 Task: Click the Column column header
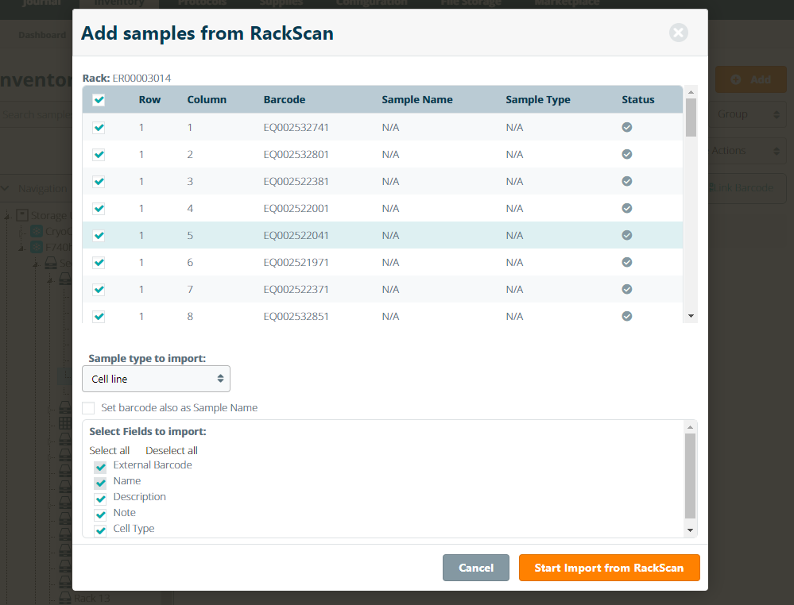coord(207,100)
